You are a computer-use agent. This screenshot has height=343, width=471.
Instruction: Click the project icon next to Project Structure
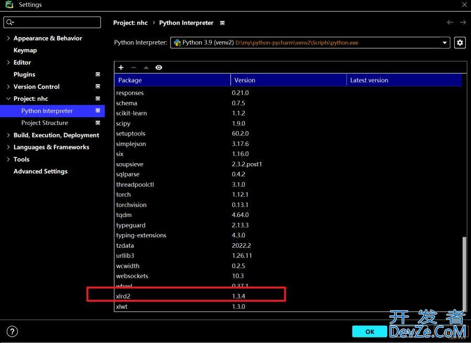[x=98, y=123]
